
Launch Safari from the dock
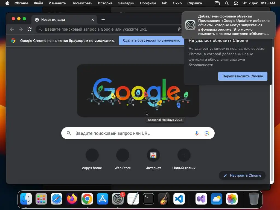(57, 199)
